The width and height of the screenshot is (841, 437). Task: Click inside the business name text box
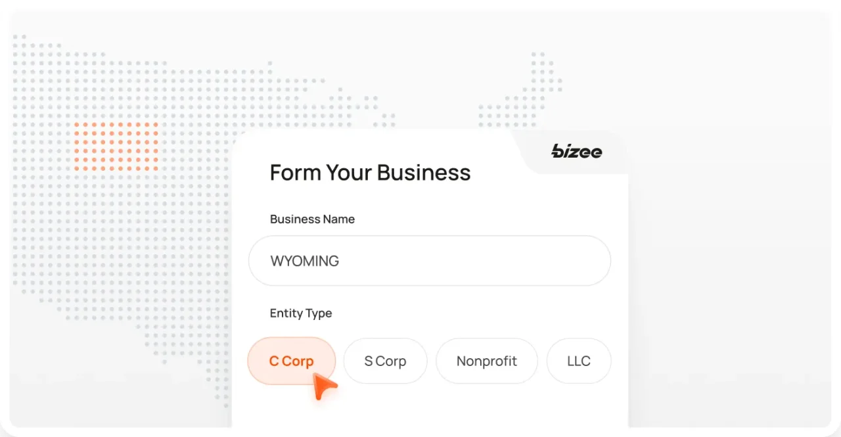click(x=430, y=260)
